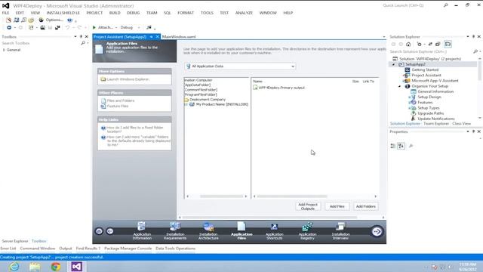This screenshot has width=483, height=272.
Task: Select Getting Started tree item
Action: (x=425, y=70)
